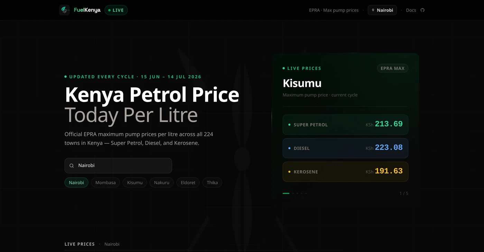Click the FuelKenya leaf logo icon
The height and width of the screenshot is (252, 484).
tap(64, 10)
